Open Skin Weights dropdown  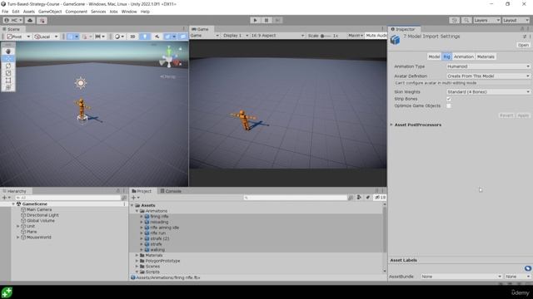(x=488, y=92)
